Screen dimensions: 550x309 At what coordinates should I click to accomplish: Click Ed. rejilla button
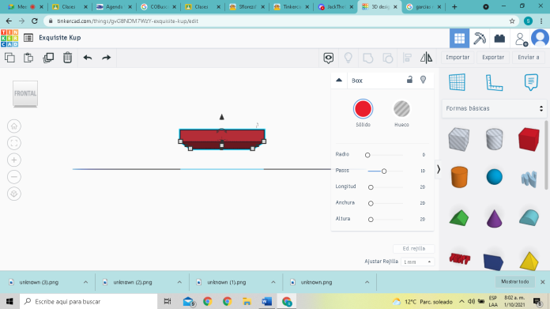click(x=414, y=248)
